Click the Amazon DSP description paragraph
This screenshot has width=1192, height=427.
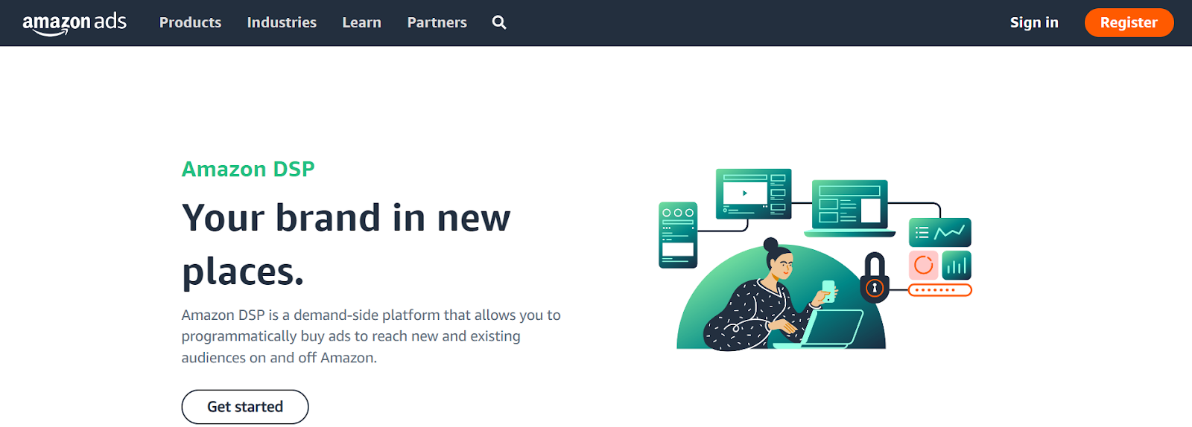(x=371, y=336)
